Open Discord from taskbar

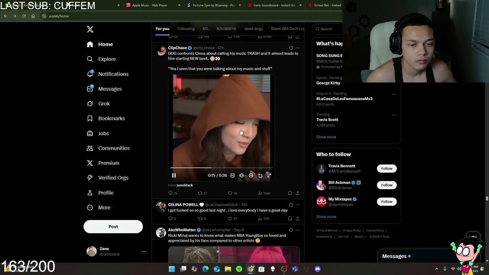(x=317, y=269)
